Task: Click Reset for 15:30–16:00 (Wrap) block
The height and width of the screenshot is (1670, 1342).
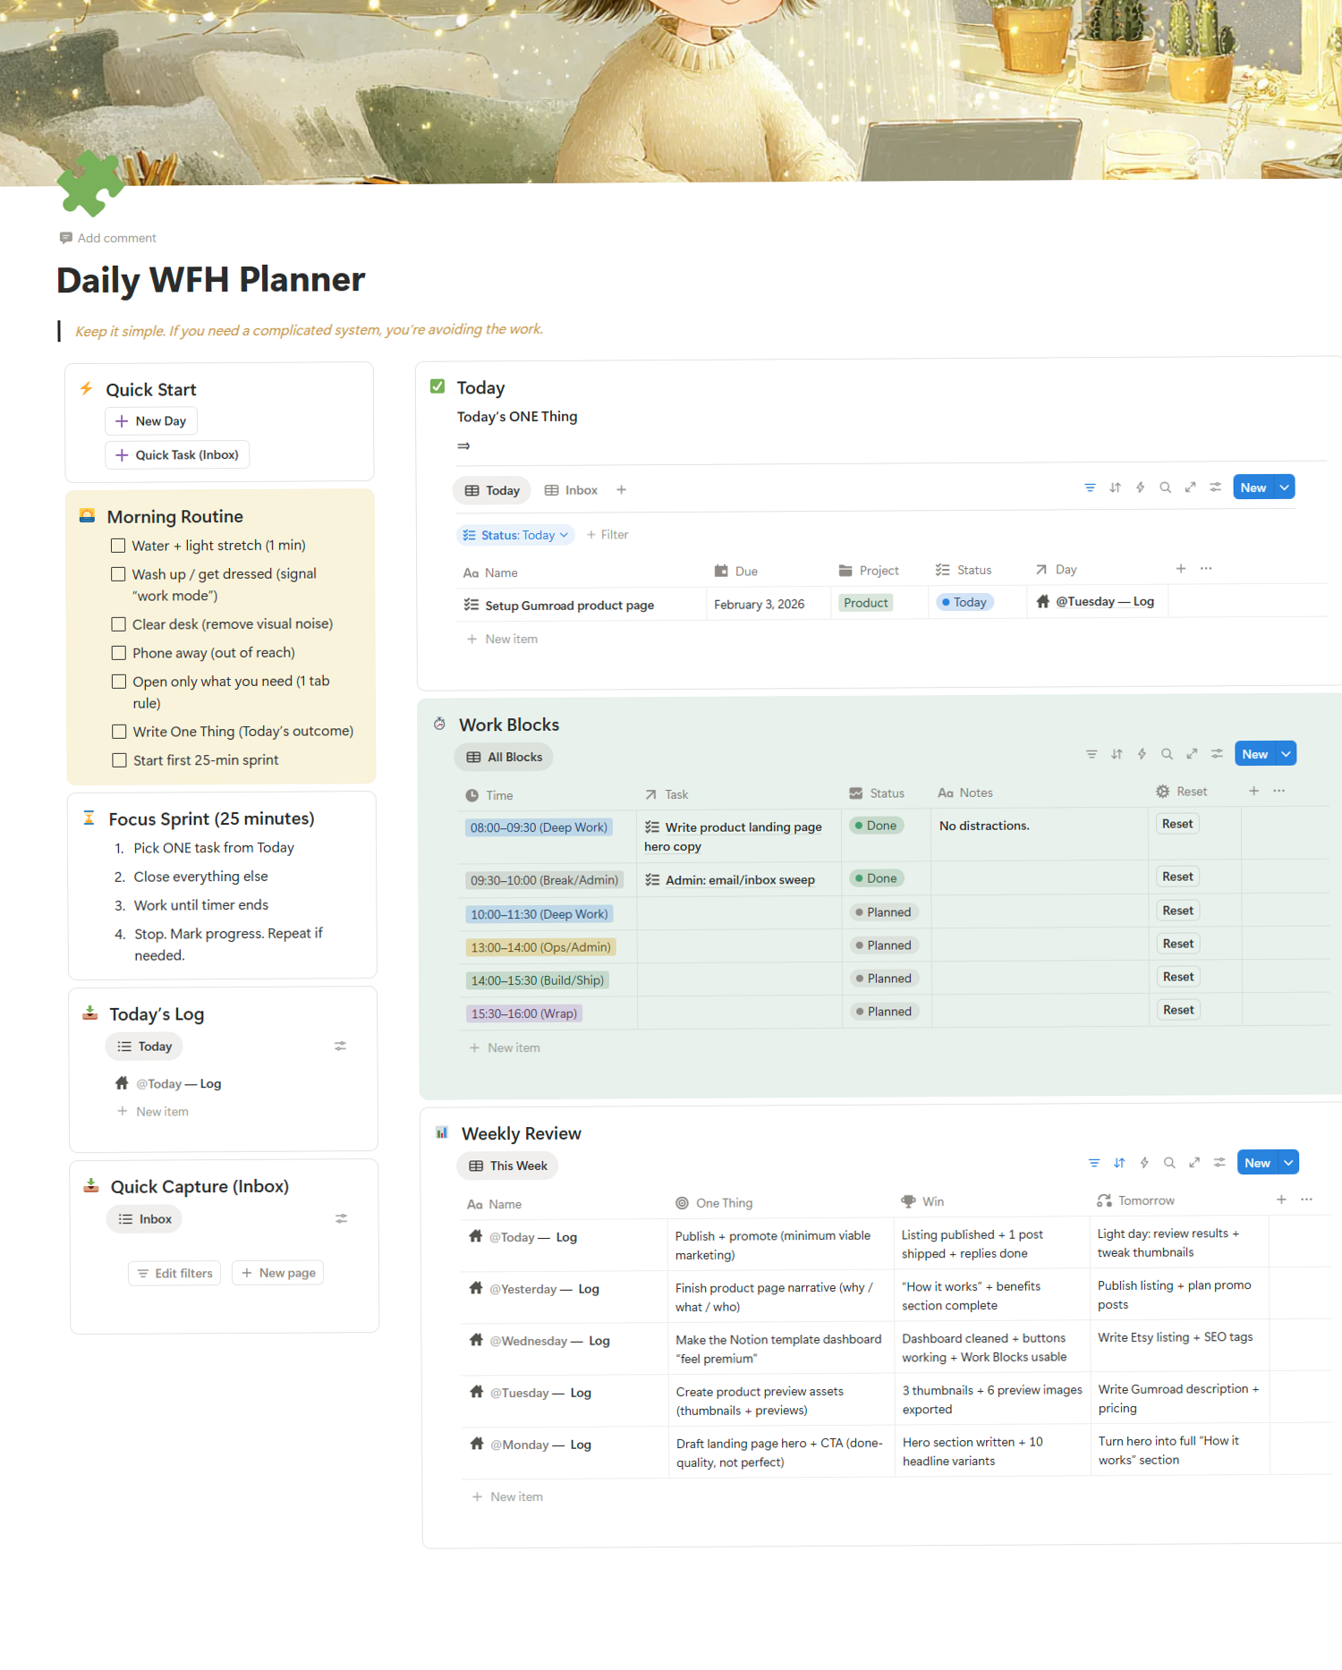Action: tap(1178, 1010)
